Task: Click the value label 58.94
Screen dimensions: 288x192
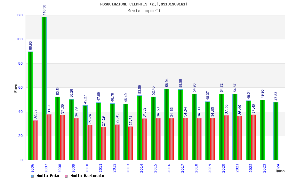Action: click(x=167, y=83)
